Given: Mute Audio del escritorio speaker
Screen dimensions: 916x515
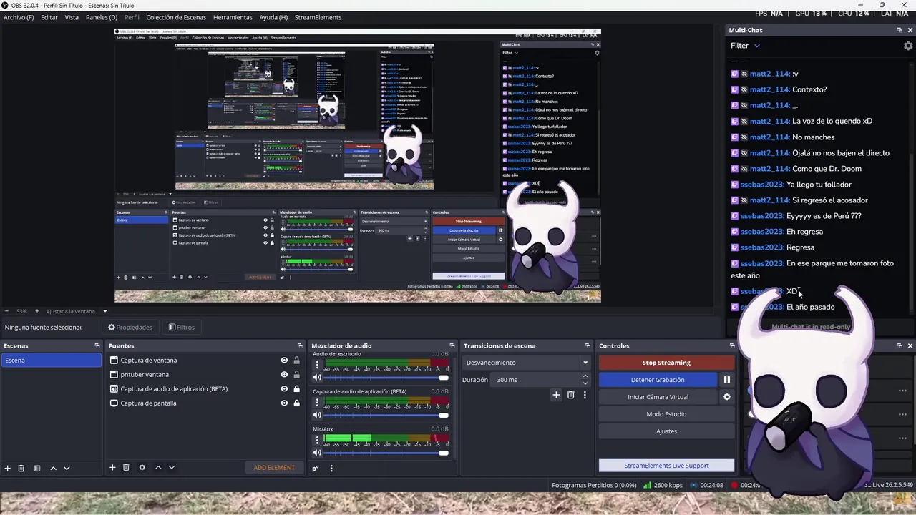Looking at the screenshot, I should click(x=317, y=377).
